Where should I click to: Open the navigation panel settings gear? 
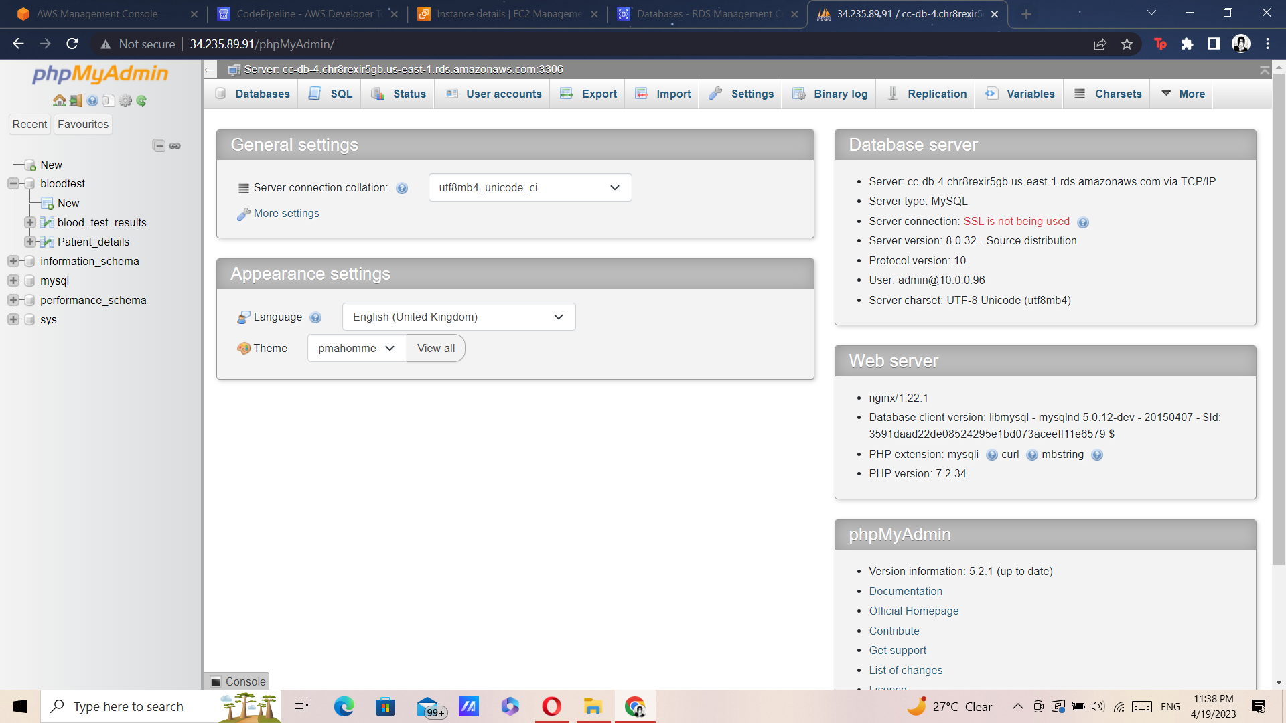pos(126,101)
